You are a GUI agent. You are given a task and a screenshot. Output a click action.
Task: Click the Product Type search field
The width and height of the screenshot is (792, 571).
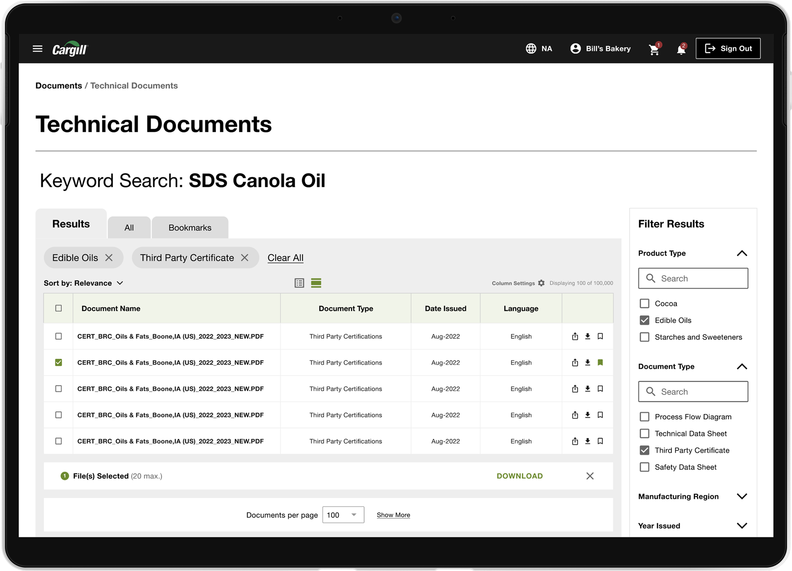(x=693, y=278)
